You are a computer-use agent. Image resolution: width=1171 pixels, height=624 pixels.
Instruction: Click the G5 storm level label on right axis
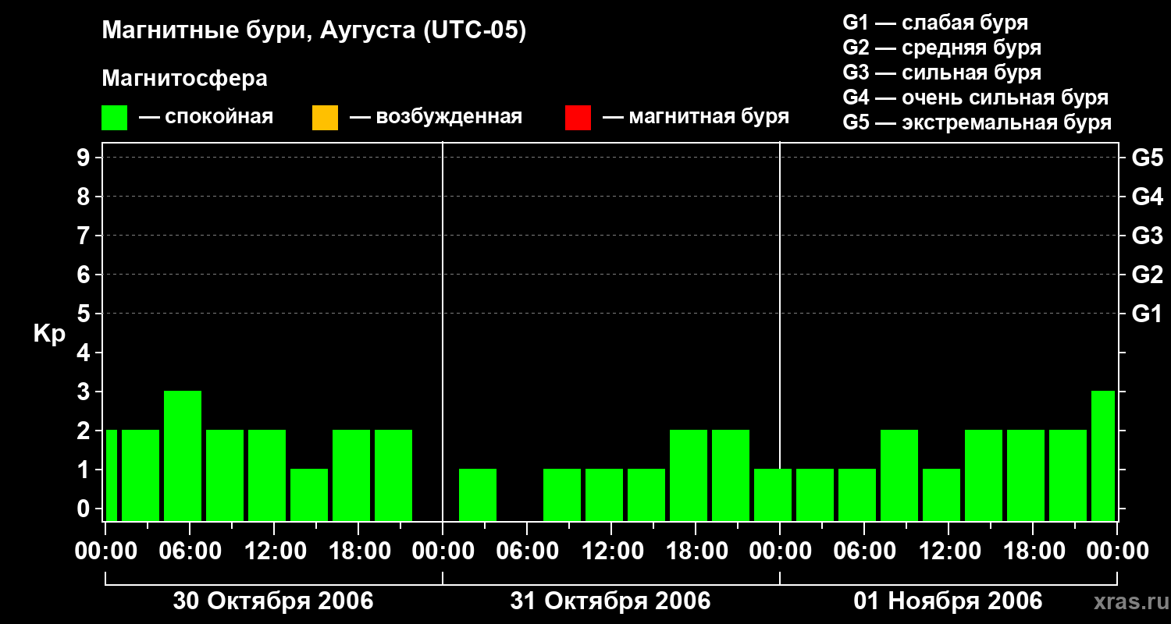pyautogui.click(x=1147, y=158)
